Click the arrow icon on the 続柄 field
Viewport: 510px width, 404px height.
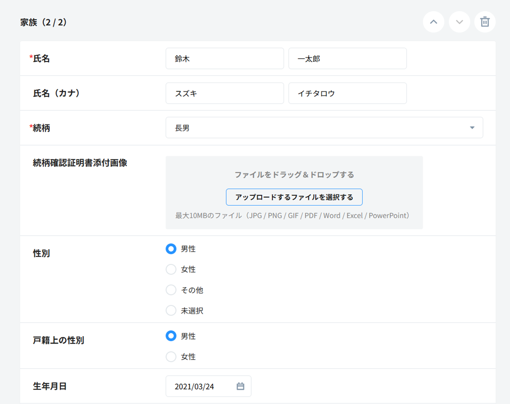click(472, 128)
